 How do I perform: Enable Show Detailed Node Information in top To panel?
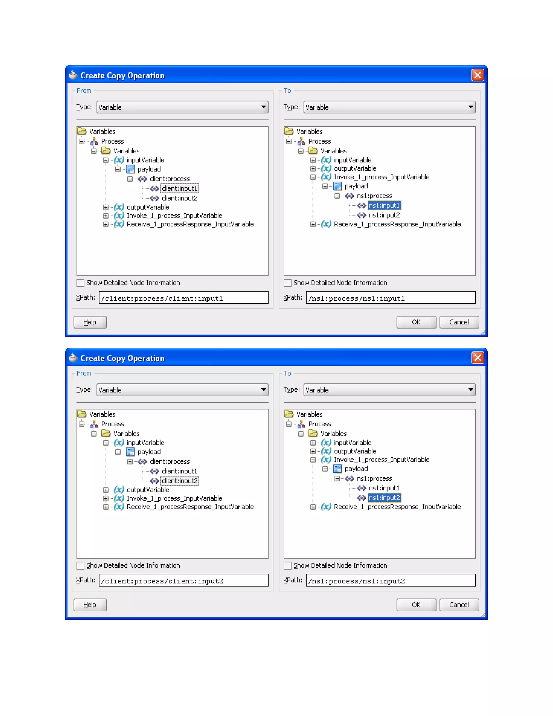point(287,283)
